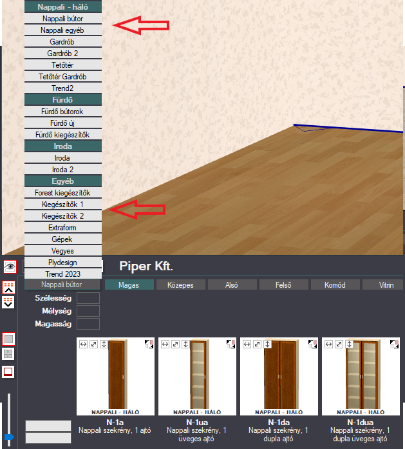
Task: Pick Kiegészítők 1 in the category list
Action: (x=63, y=205)
